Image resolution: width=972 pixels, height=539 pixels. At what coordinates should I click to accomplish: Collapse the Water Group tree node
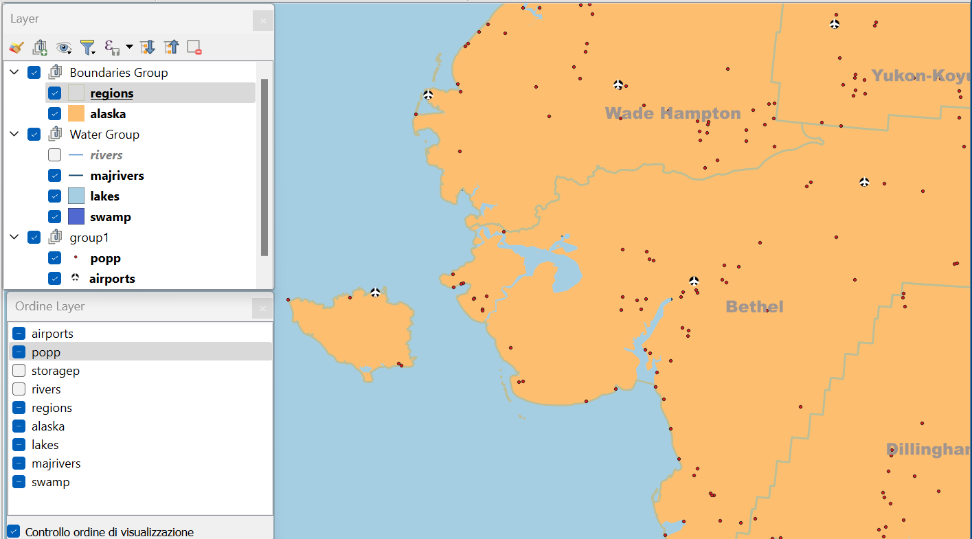[x=14, y=134]
